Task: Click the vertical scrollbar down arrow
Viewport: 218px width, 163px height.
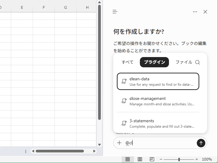Action: pyautogui.click(x=99, y=145)
